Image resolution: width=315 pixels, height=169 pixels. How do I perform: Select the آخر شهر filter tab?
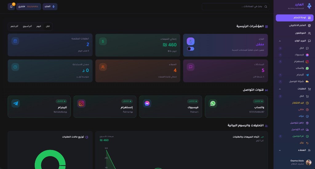pyautogui.click(x=14, y=26)
